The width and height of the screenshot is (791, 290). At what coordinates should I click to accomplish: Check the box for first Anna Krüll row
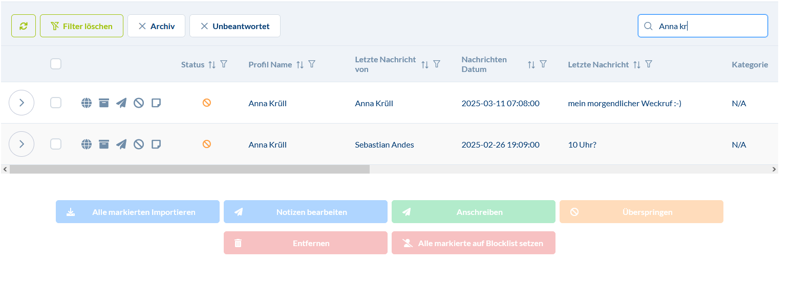pos(56,103)
